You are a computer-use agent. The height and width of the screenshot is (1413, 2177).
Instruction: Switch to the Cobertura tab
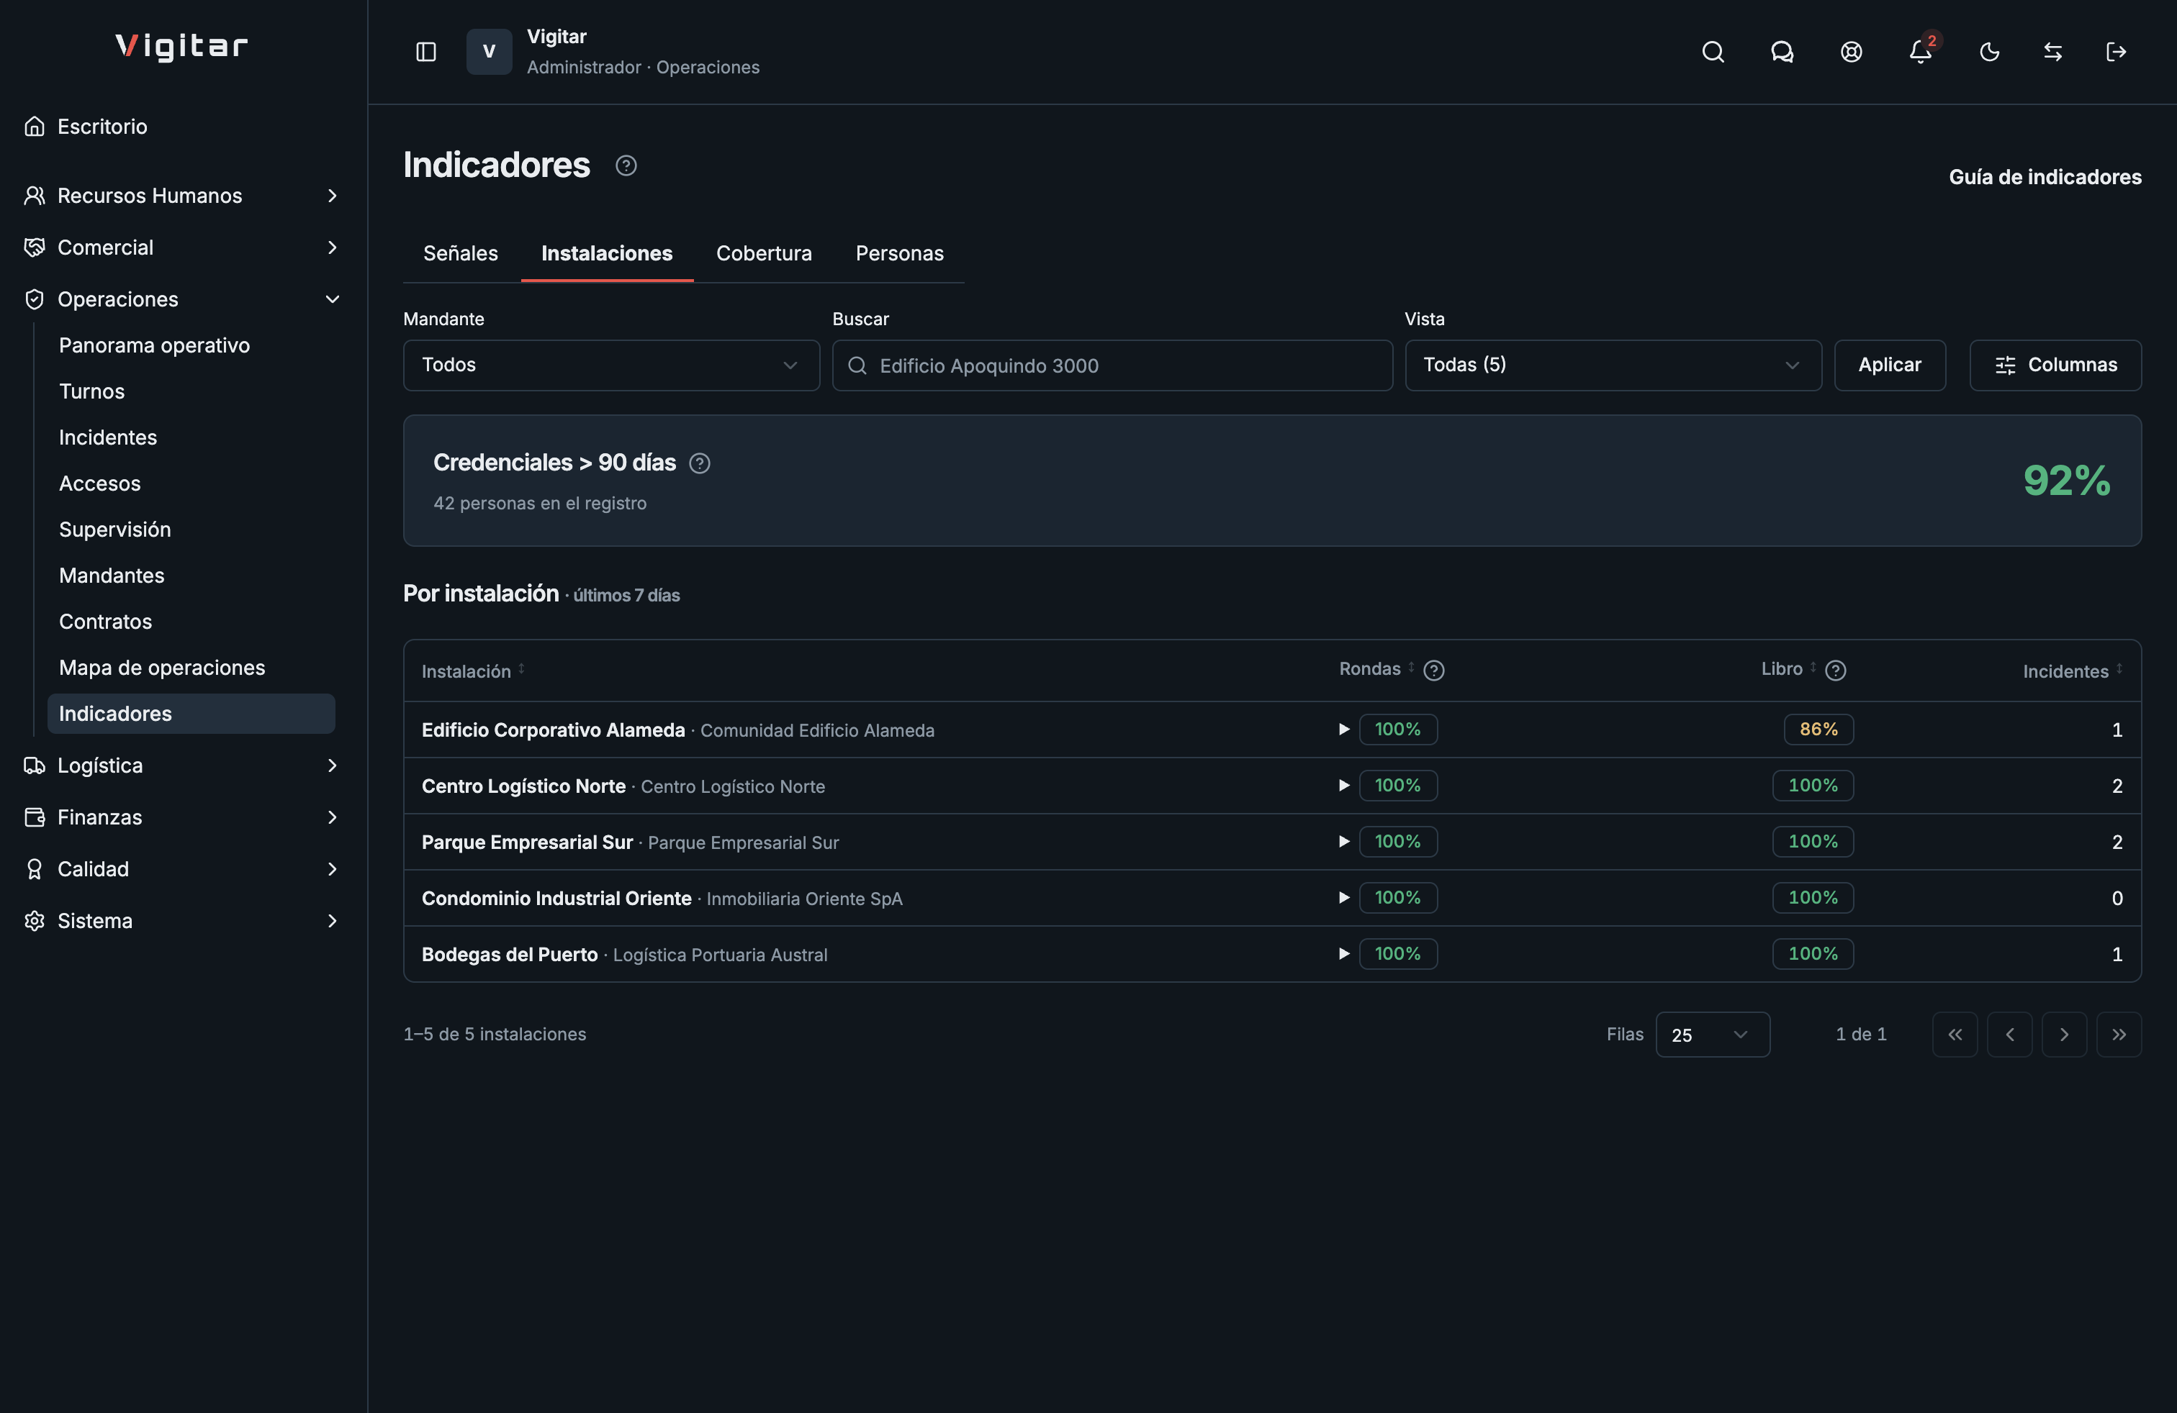[x=764, y=253]
